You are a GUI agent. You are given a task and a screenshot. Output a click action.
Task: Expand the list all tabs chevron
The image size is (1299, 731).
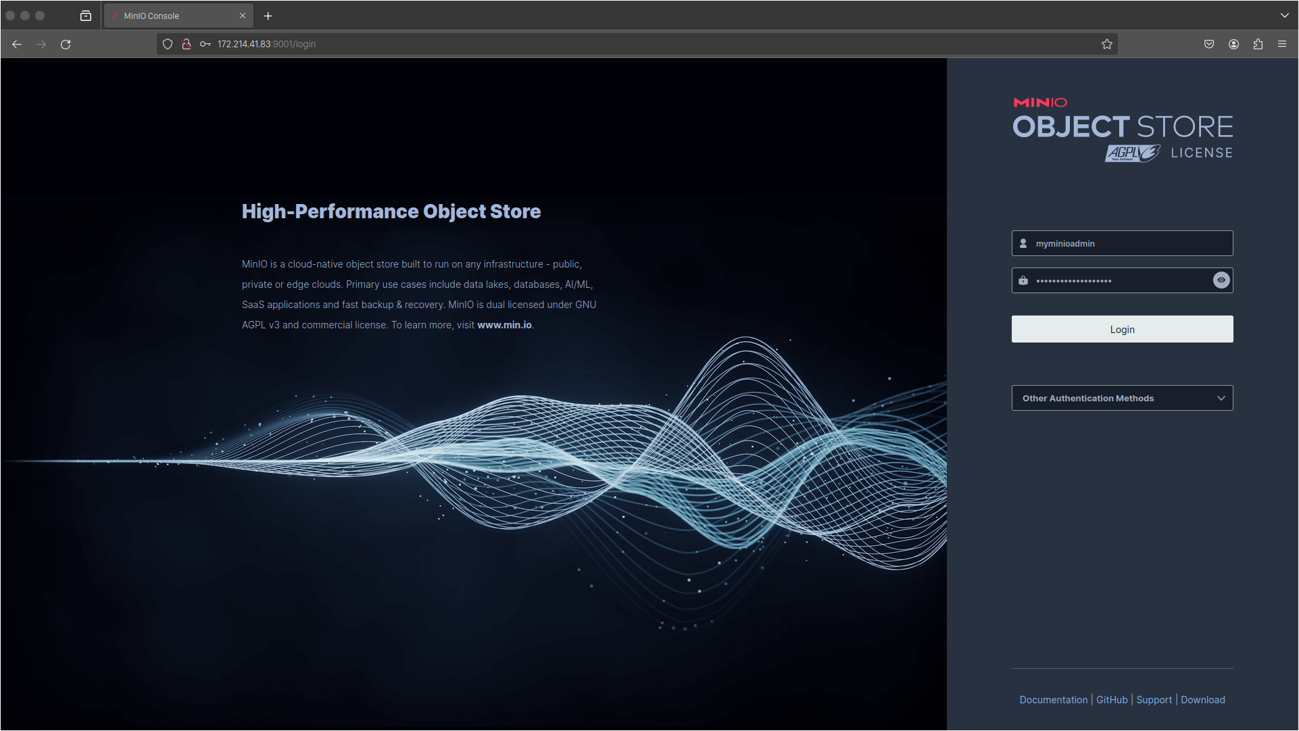coord(1284,16)
